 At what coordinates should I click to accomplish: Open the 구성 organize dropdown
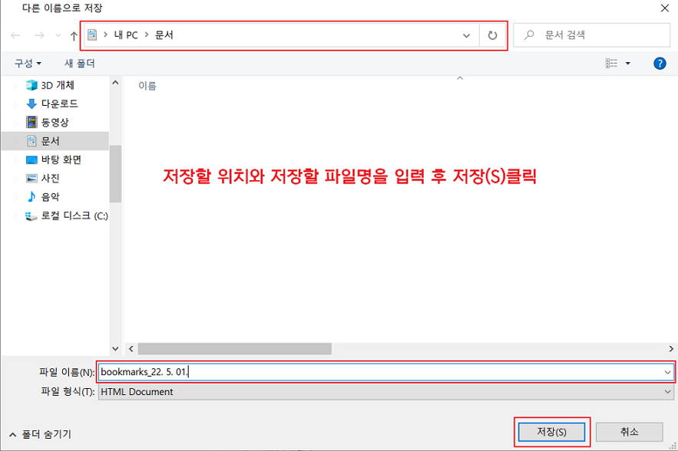pos(28,63)
